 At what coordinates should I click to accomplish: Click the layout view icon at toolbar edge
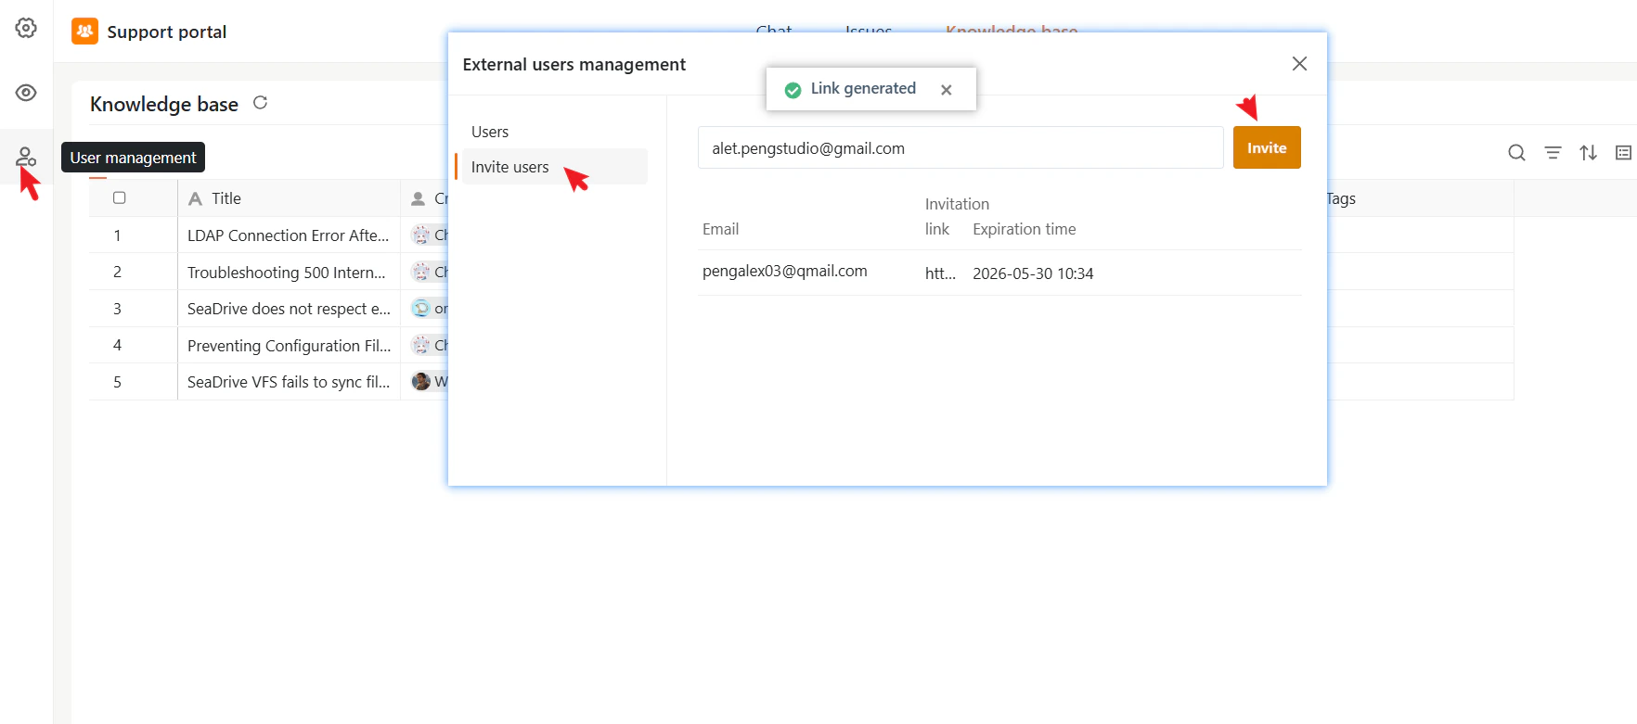tap(1623, 153)
